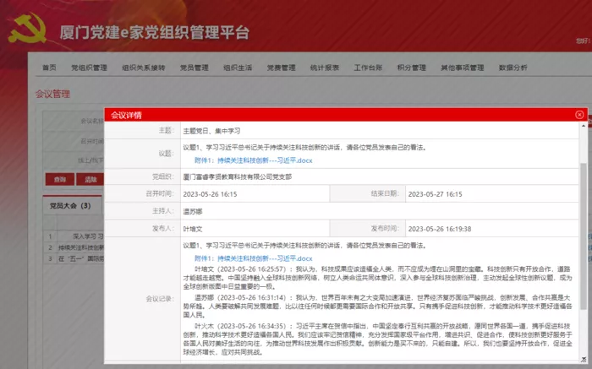
Task: Open the 党费管理 menu
Action: [x=281, y=68]
